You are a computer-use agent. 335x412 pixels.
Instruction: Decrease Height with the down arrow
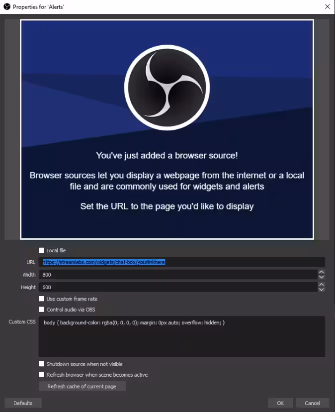[x=322, y=290]
